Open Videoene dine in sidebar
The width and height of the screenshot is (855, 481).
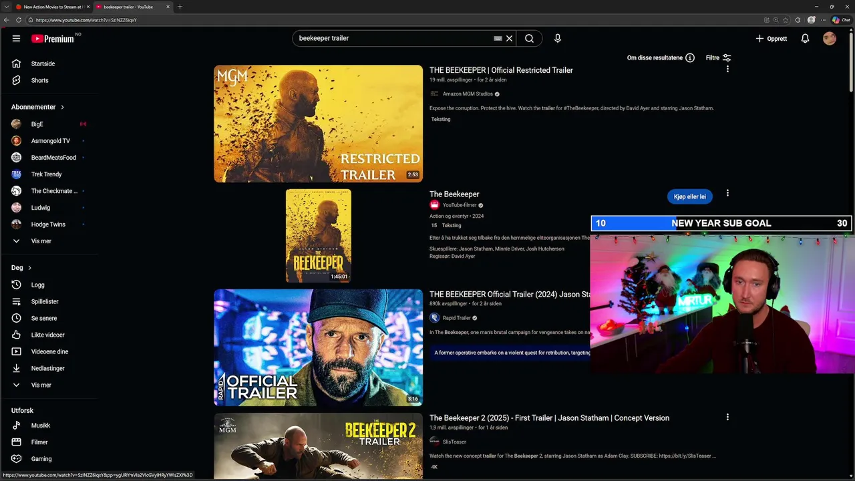(x=49, y=352)
